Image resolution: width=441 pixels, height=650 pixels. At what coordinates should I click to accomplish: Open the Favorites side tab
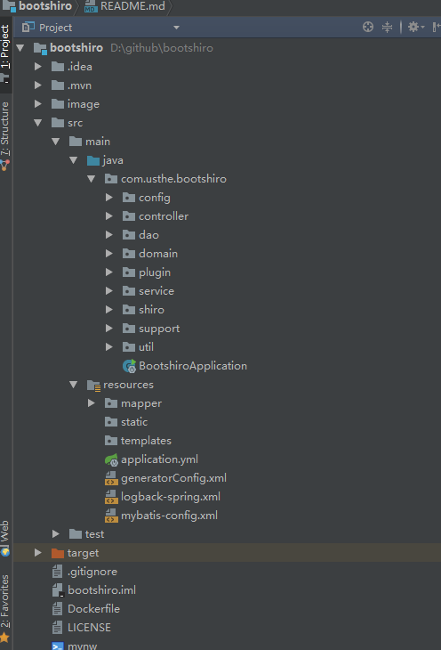click(x=5, y=601)
